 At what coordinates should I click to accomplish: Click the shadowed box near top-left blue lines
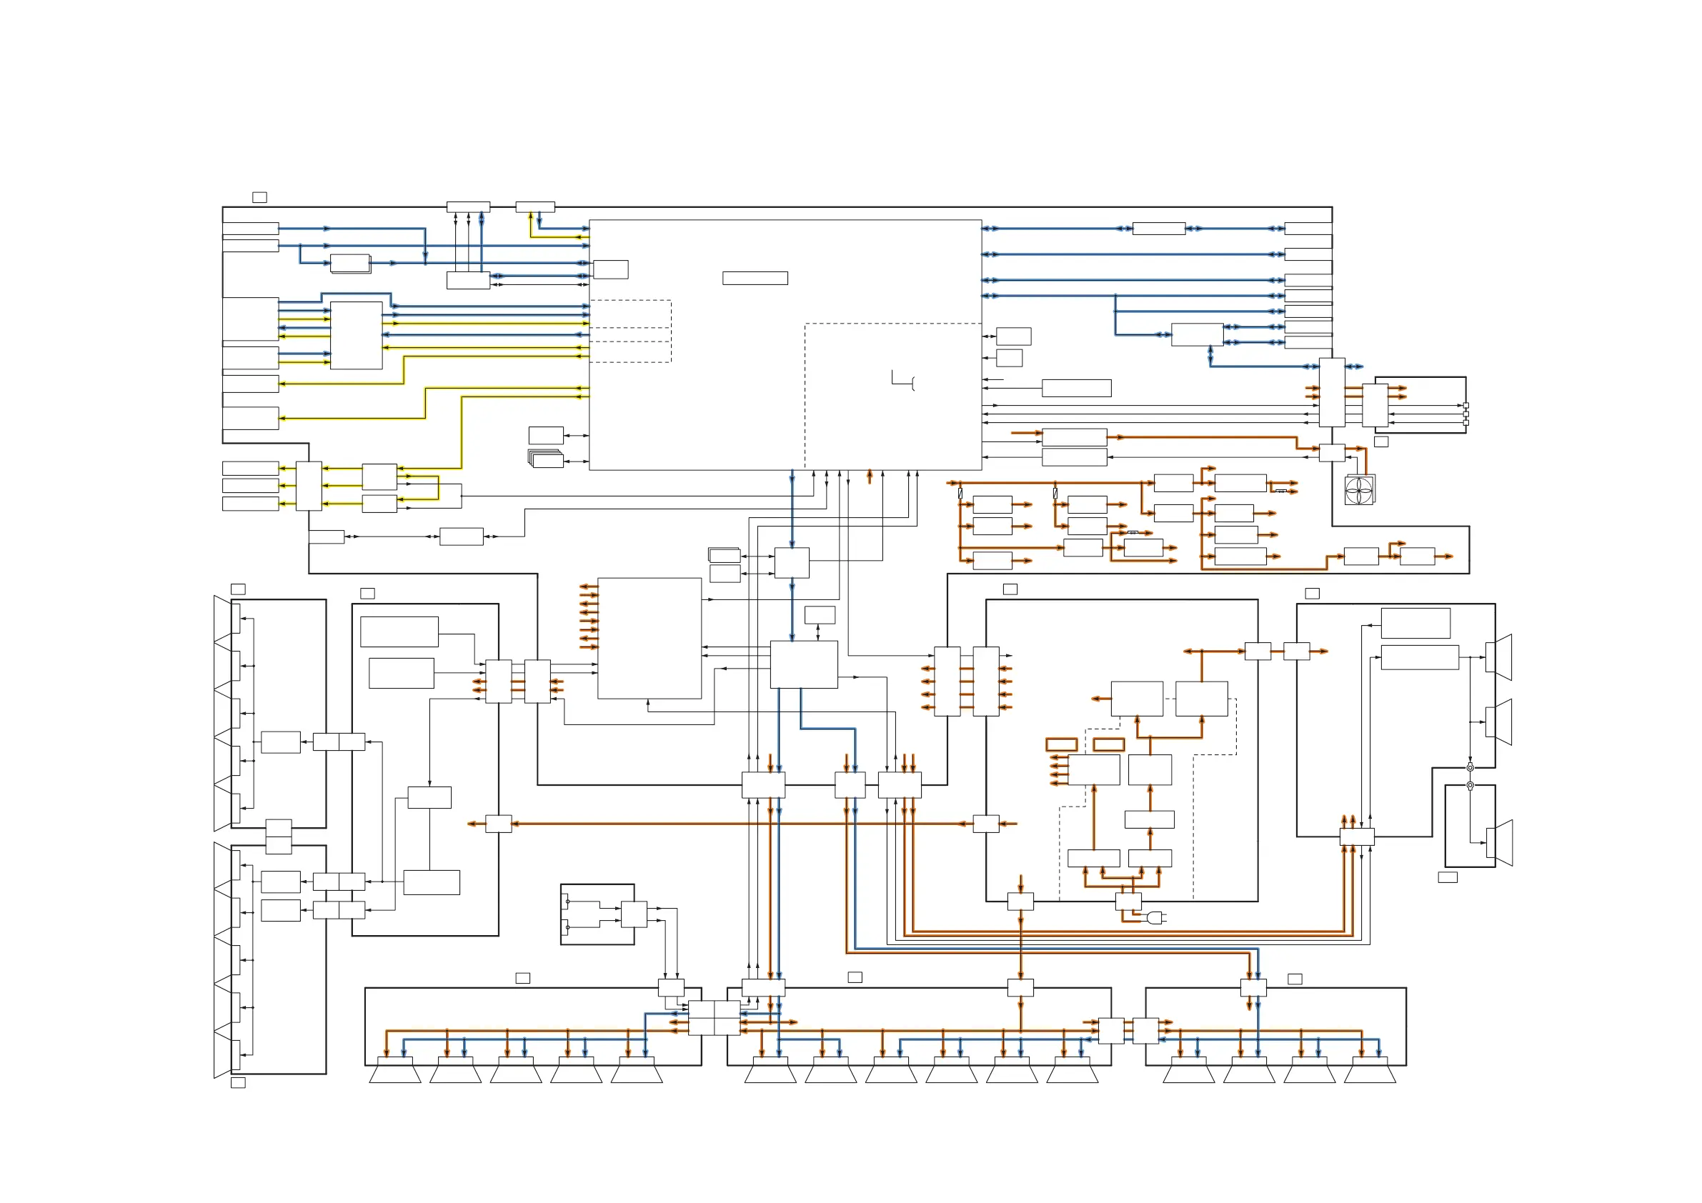pos(350,264)
